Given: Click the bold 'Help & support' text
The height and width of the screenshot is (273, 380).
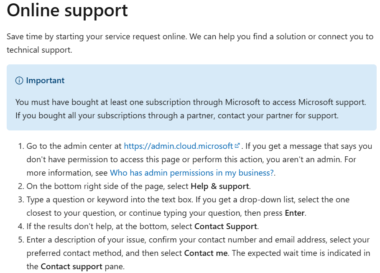Looking at the screenshot, I should tap(220, 186).
